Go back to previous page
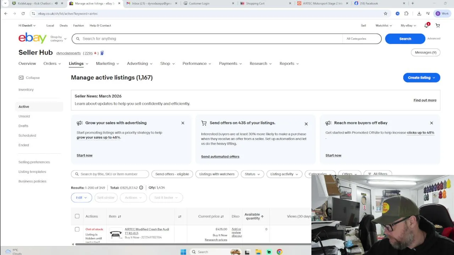This screenshot has width=454, height=255. click(x=6, y=13)
